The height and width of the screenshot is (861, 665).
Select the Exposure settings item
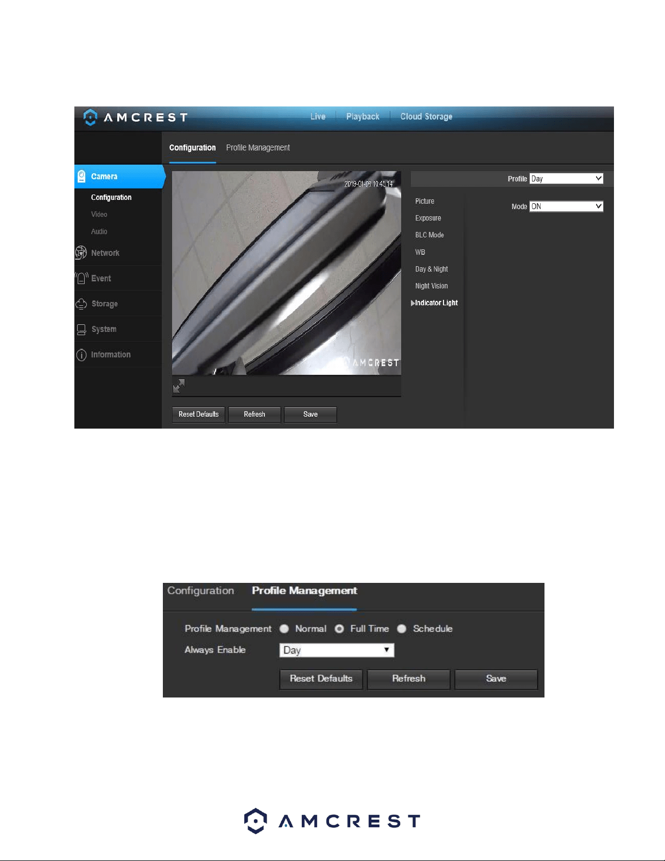[428, 218]
